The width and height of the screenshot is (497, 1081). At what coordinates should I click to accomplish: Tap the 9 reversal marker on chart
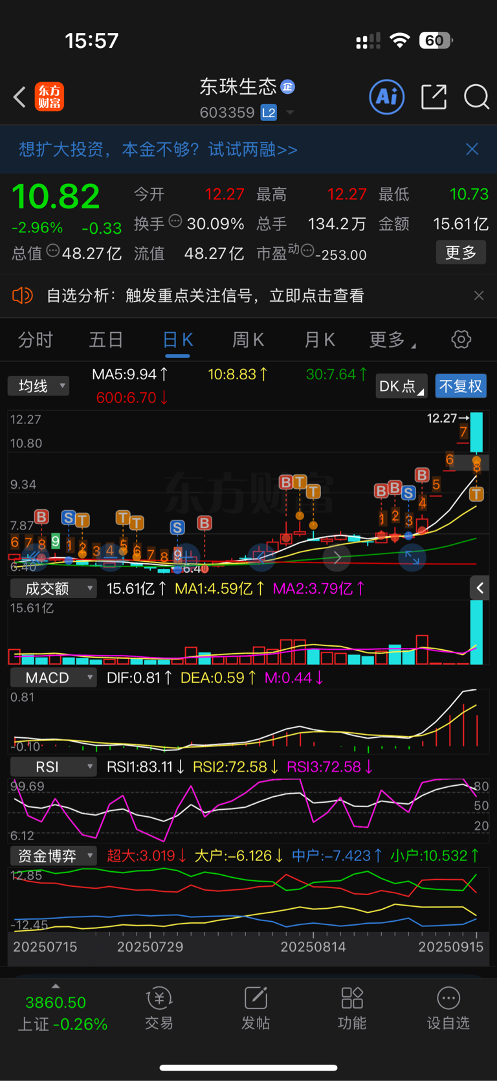(56, 540)
